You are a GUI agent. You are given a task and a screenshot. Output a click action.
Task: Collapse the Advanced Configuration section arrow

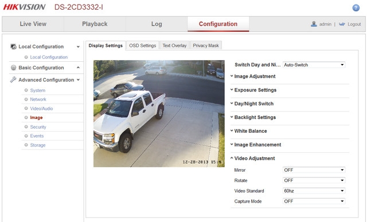78,80
